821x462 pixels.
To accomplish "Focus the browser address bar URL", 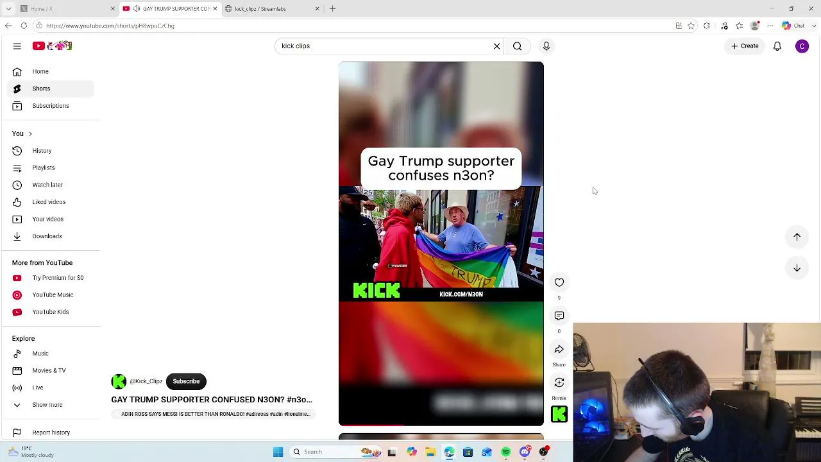I will (110, 26).
